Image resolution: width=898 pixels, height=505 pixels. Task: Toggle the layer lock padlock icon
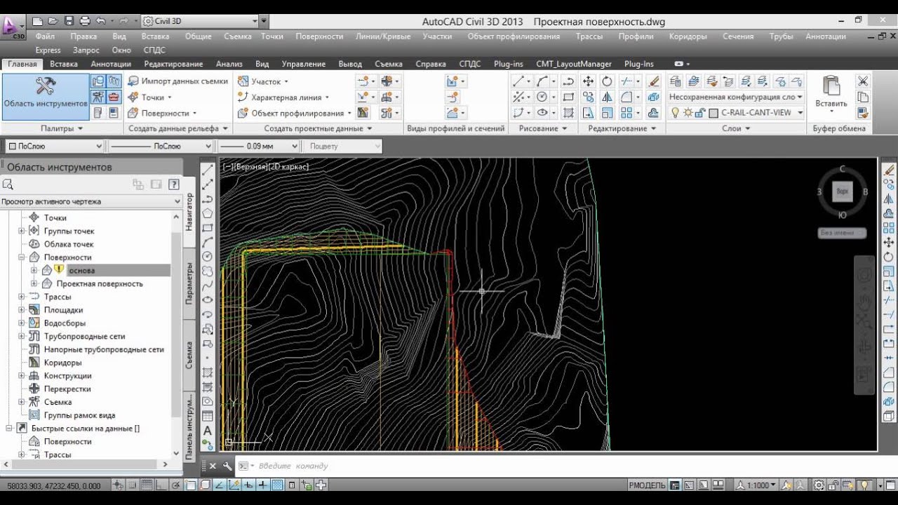(699, 112)
